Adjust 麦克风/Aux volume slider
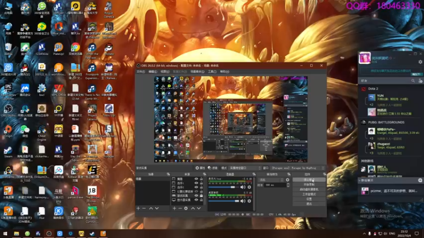 point(224,187)
